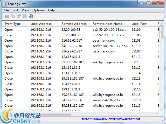Click the Find toolbar icon

[x=25, y=16]
